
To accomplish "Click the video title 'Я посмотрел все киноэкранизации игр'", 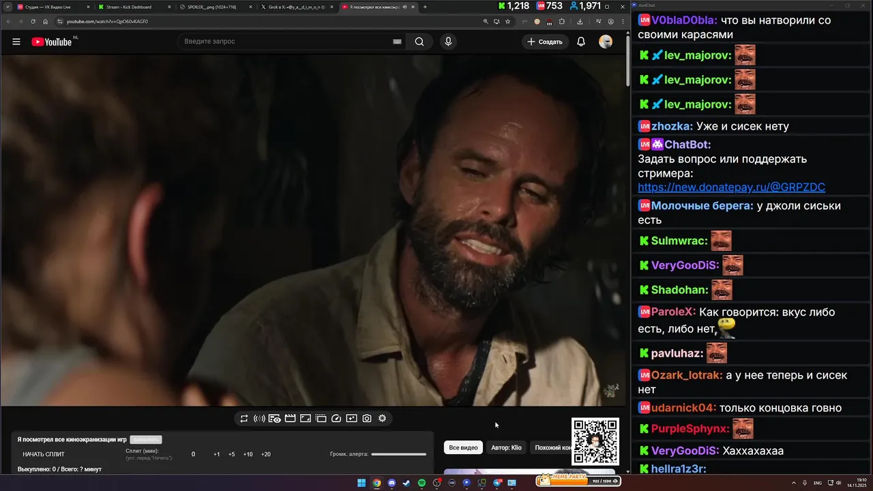I will click(72, 440).
